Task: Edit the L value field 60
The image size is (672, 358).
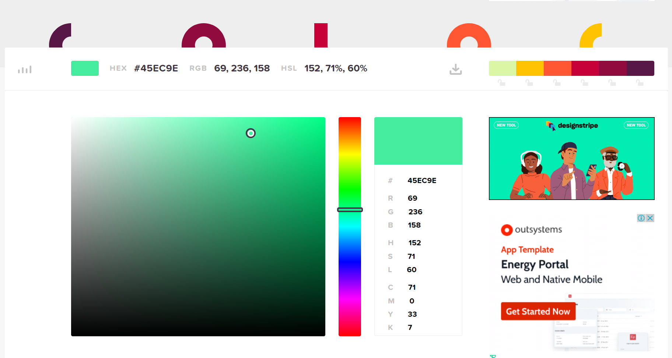Action: pyautogui.click(x=412, y=270)
